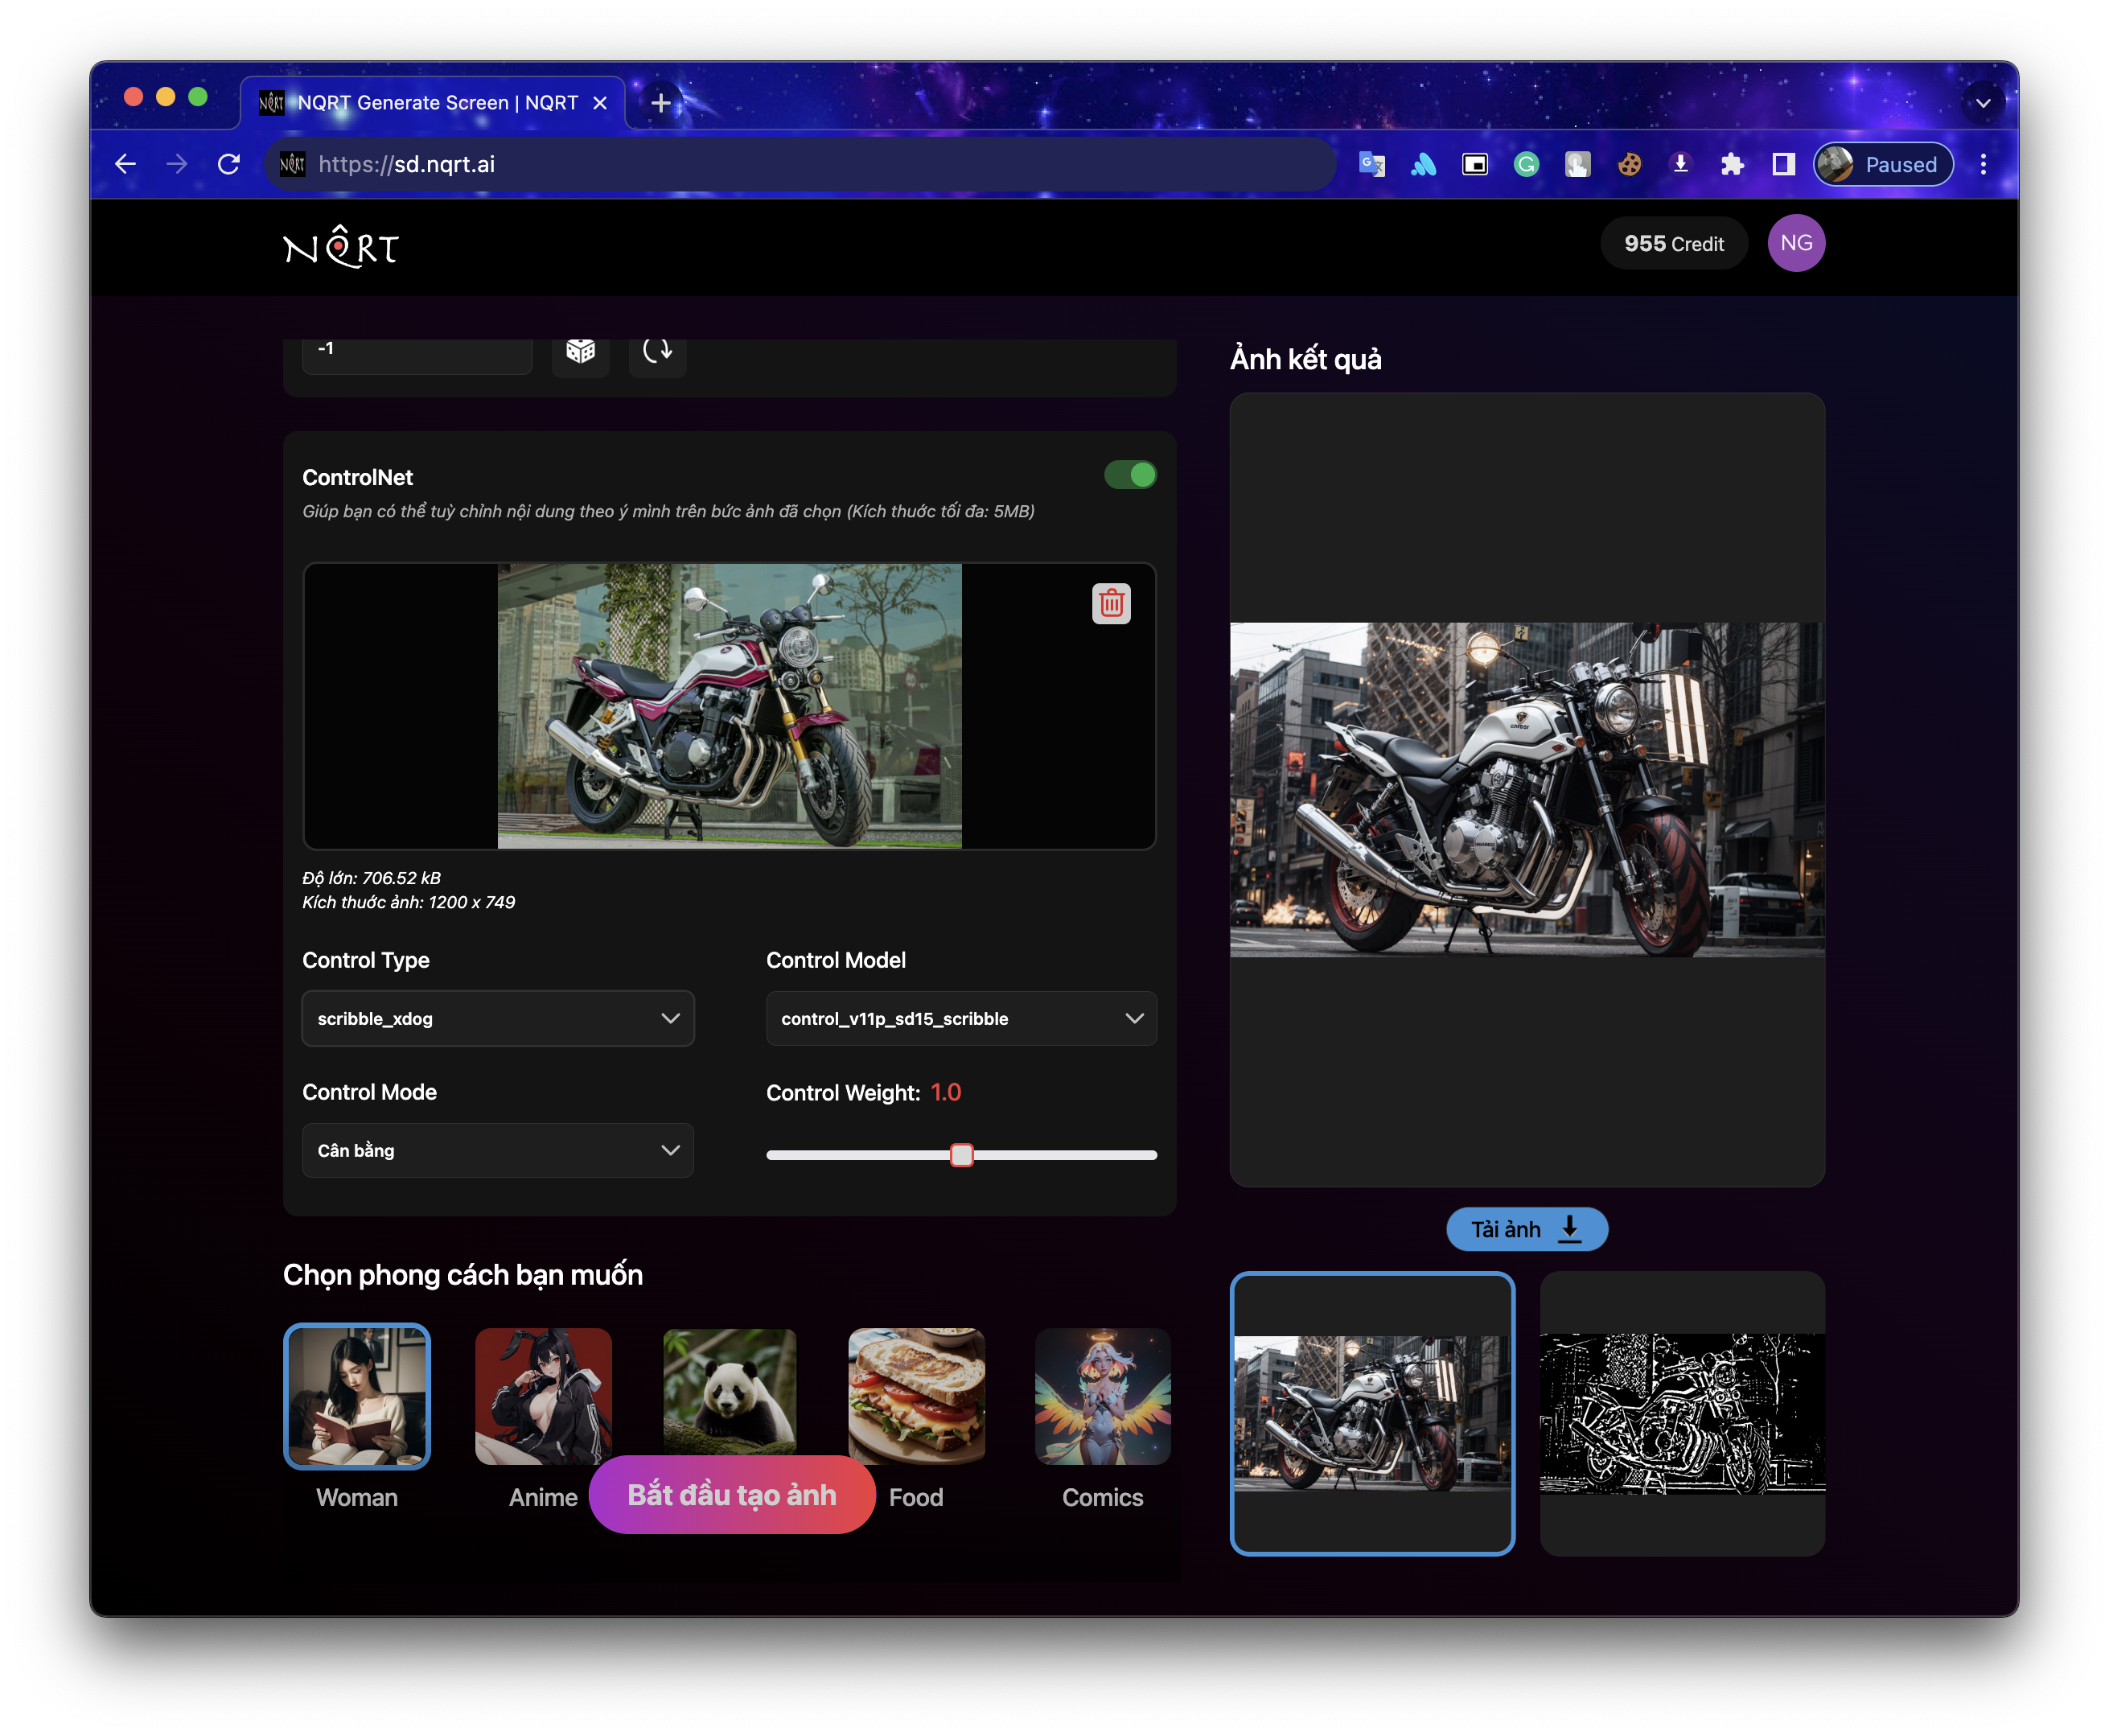The width and height of the screenshot is (2109, 1736).
Task: Reload the page
Action: [229, 164]
